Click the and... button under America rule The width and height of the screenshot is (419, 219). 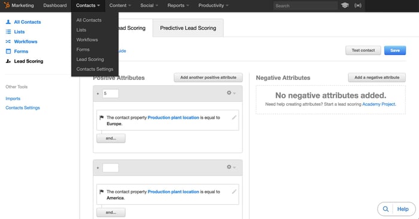pos(111,212)
